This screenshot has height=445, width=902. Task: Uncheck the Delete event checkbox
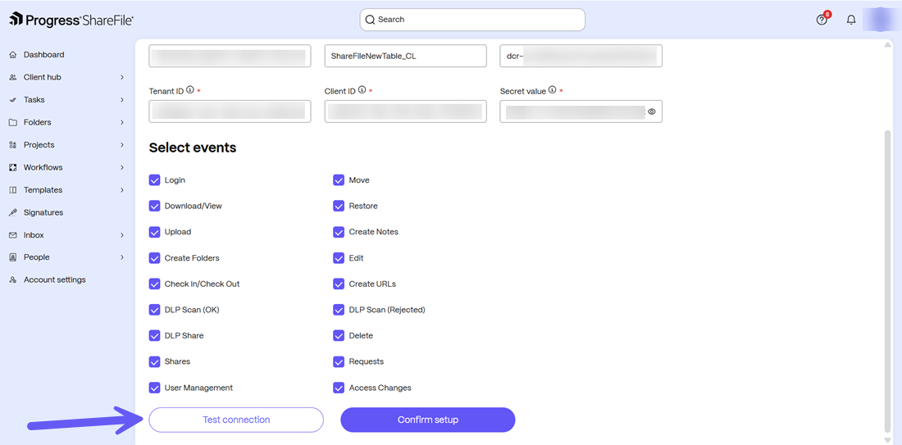click(x=338, y=336)
